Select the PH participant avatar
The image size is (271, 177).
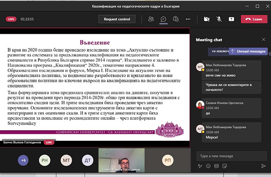click(45, 160)
